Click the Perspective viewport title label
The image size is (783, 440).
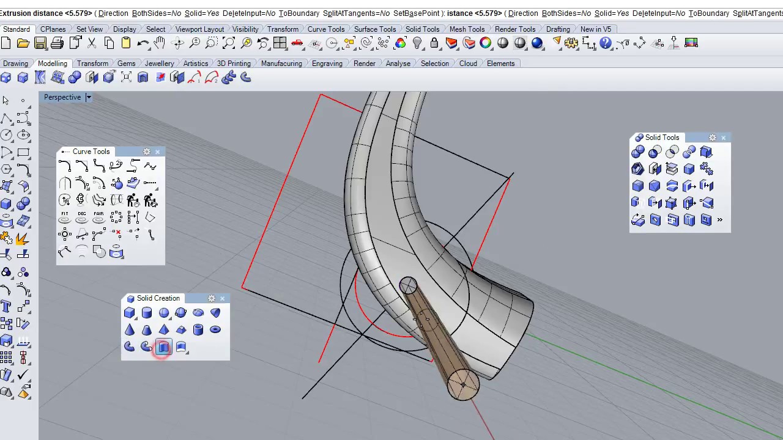(x=62, y=97)
